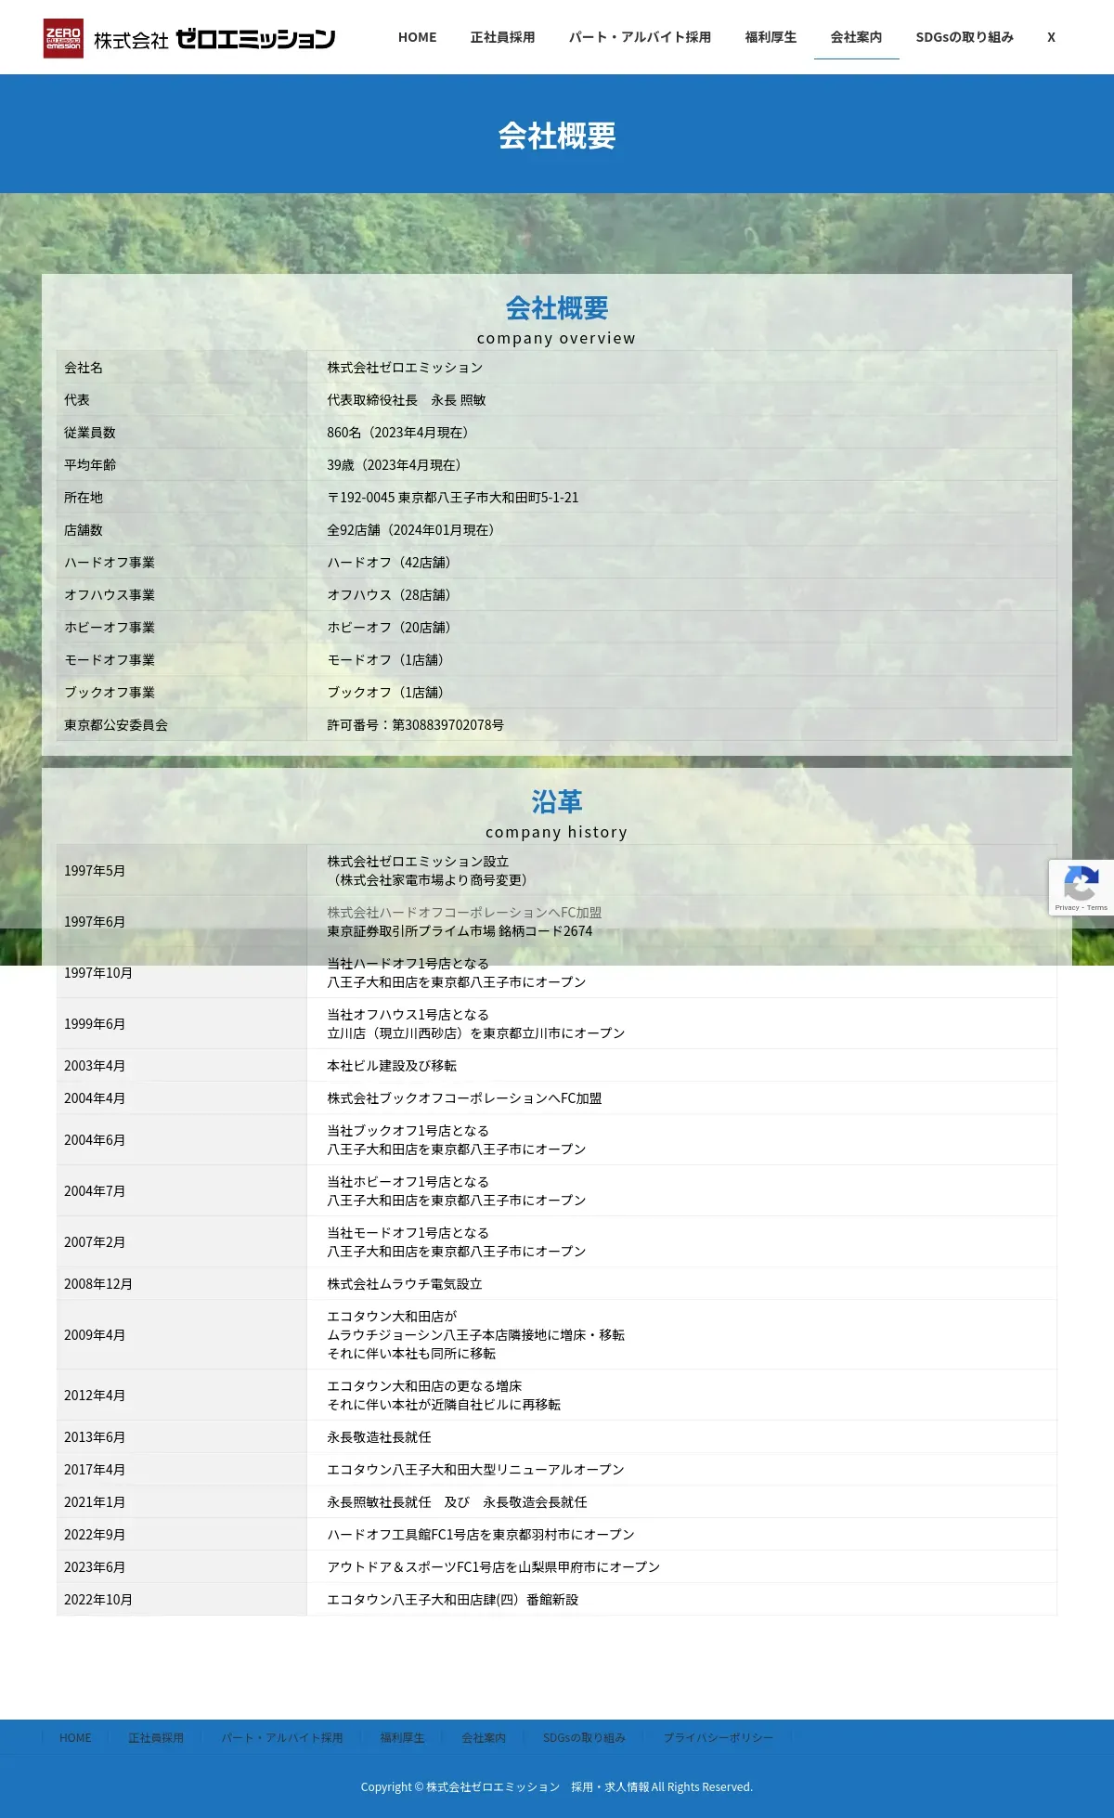Click 本社ビル建設及び移転 history entry

click(x=392, y=1066)
